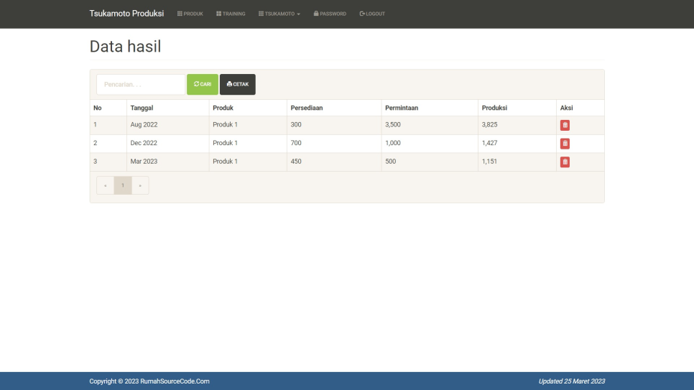694x390 pixels.
Task: Click the Logout menu item
Action: [372, 14]
